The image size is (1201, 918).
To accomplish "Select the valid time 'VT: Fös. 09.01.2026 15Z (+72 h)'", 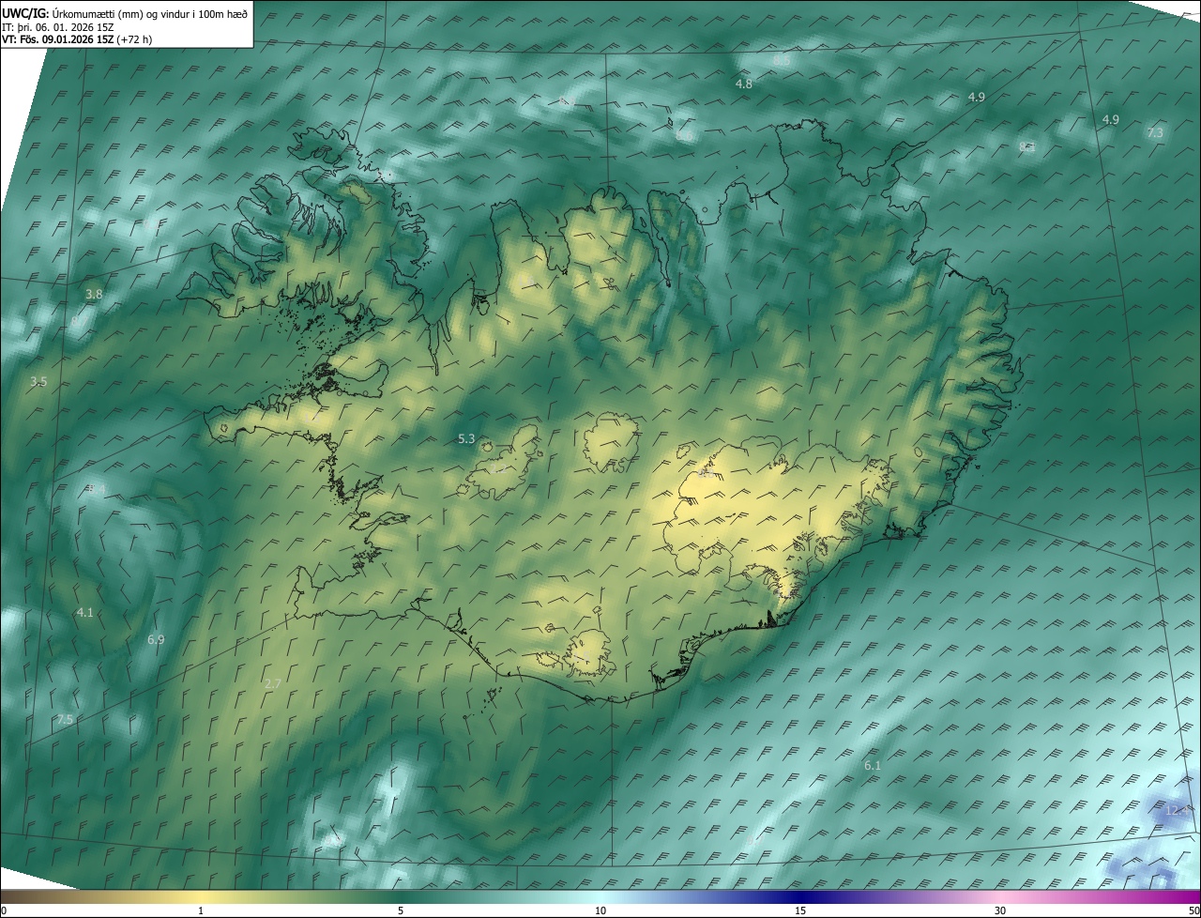I will tap(78, 40).
